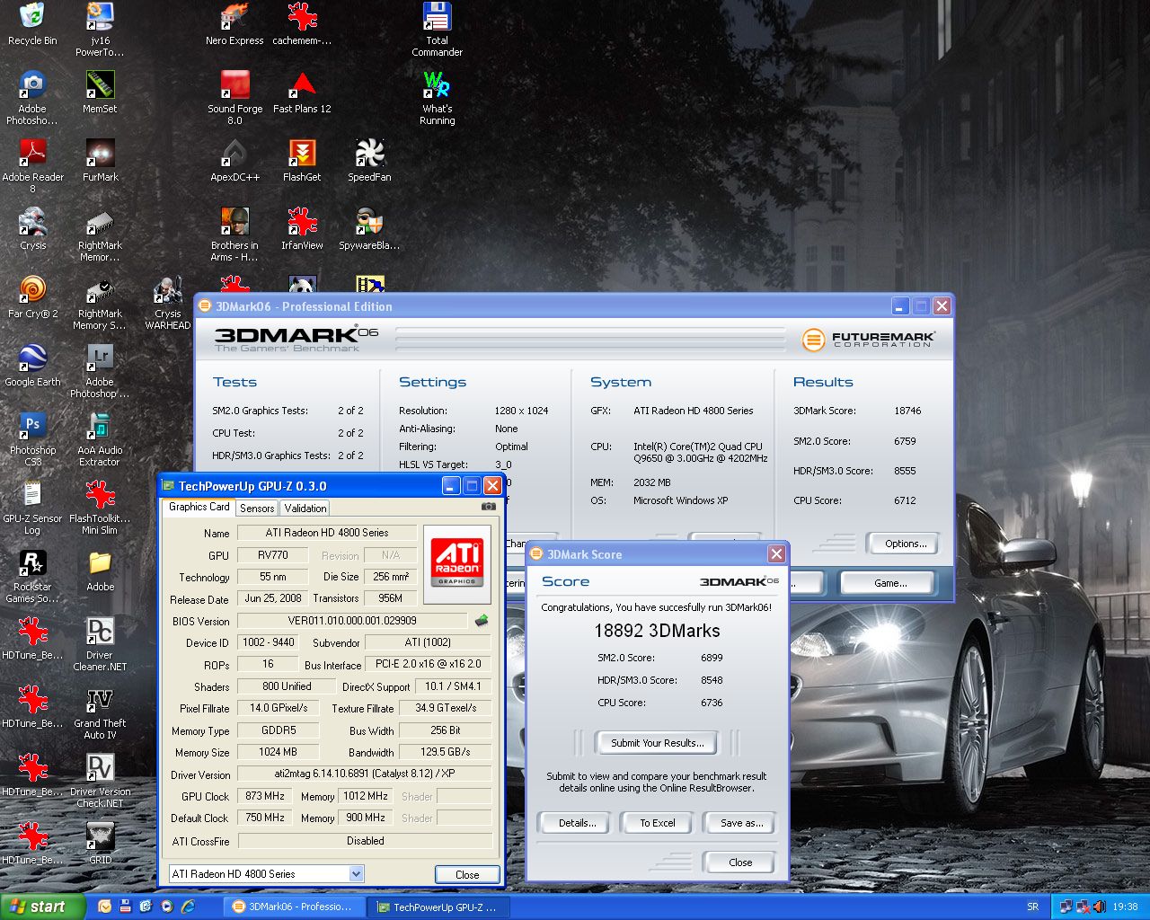This screenshot has height=920, width=1150.
Task: Click the ATI Radeon logo in GPU-Z
Action: pos(456,564)
